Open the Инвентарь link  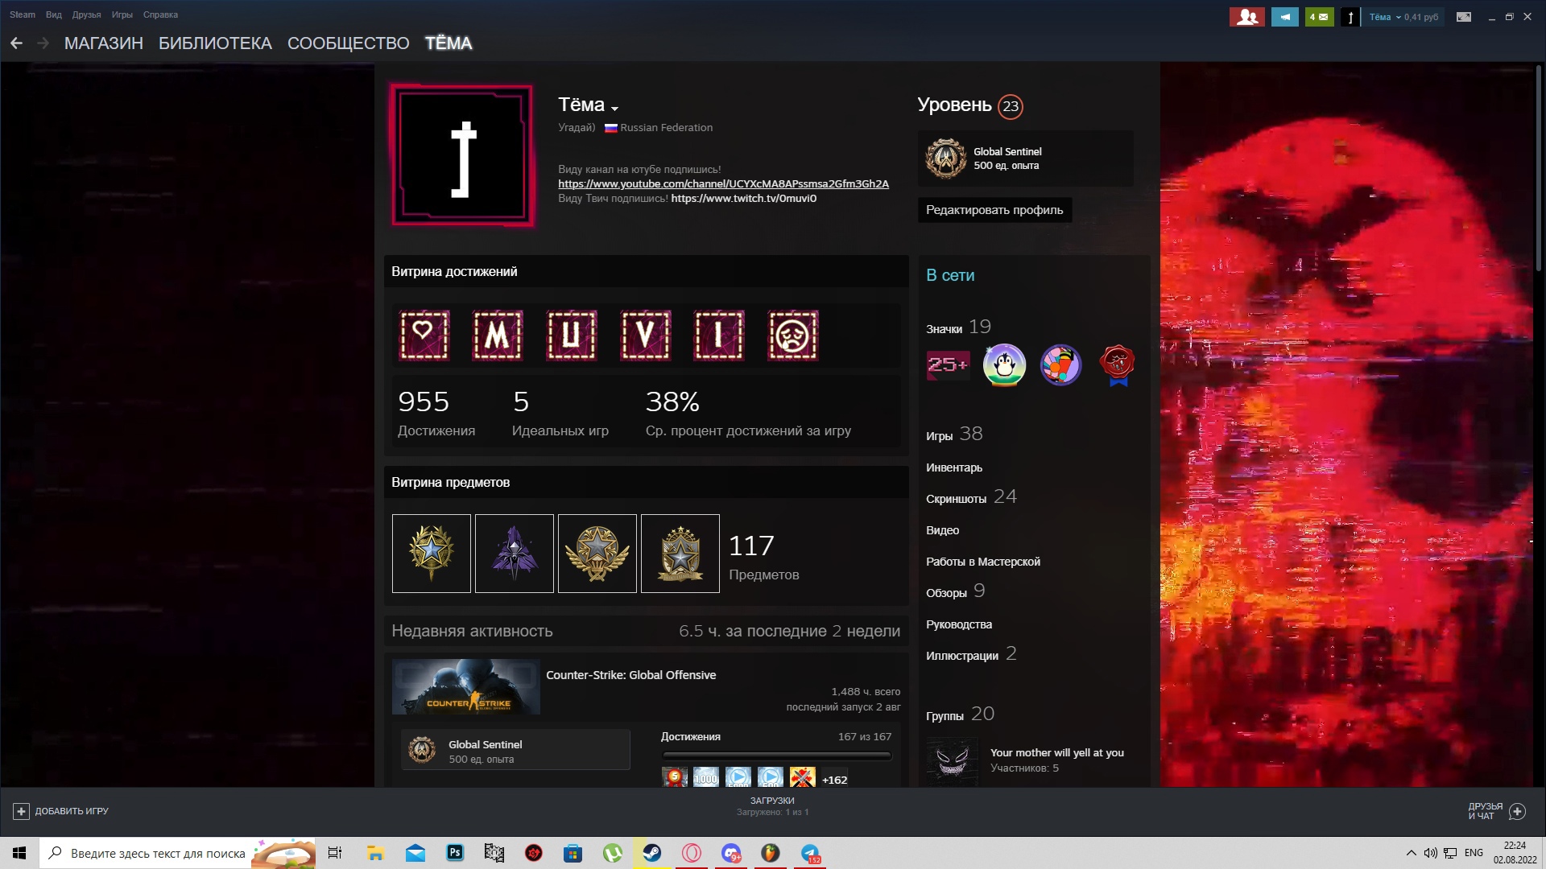coord(954,467)
